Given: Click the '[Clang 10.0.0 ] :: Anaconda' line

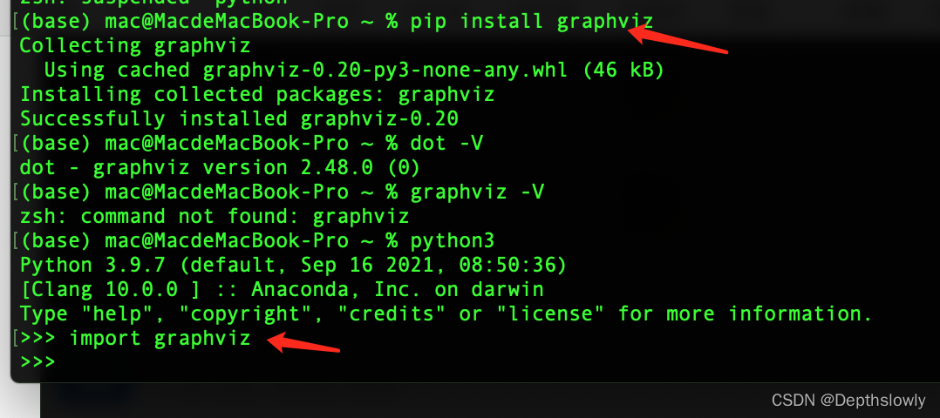Looking at the screenshot, I should tap(282, 289).
